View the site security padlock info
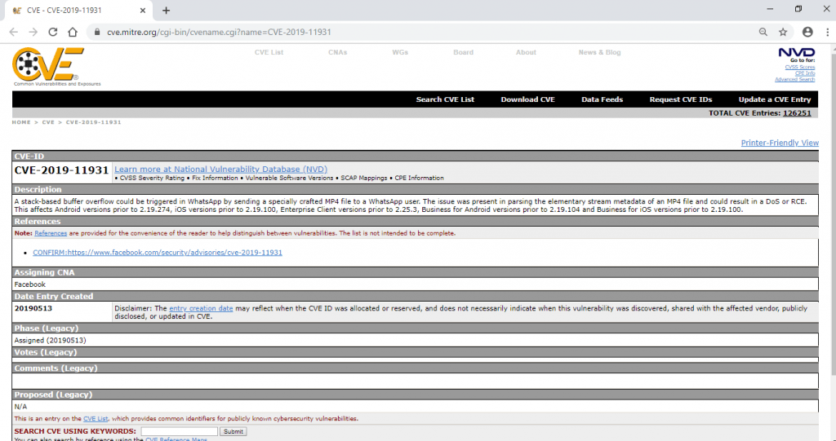The width and height of the screenshot is (836, 441). [97, 32]
